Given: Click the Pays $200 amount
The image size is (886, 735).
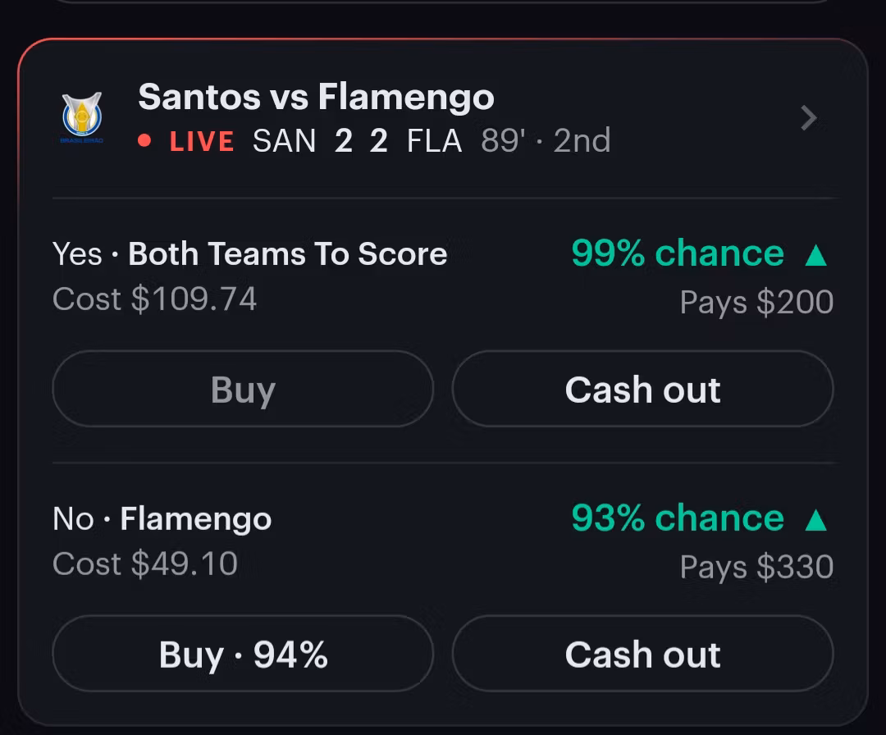Looking at the screenshot, I should pyautogui.click(x=756, y=302).
